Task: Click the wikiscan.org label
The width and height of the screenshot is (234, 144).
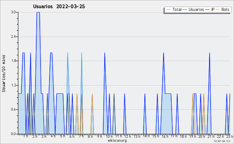Action: (117, 140)
